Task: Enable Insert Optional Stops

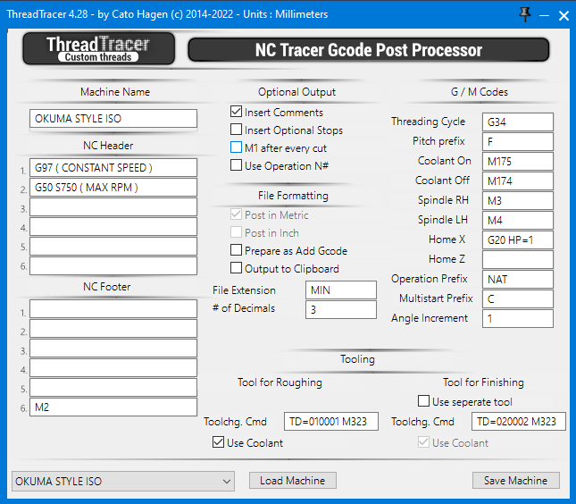Action: pyautogui.click(x=237, y=130)
